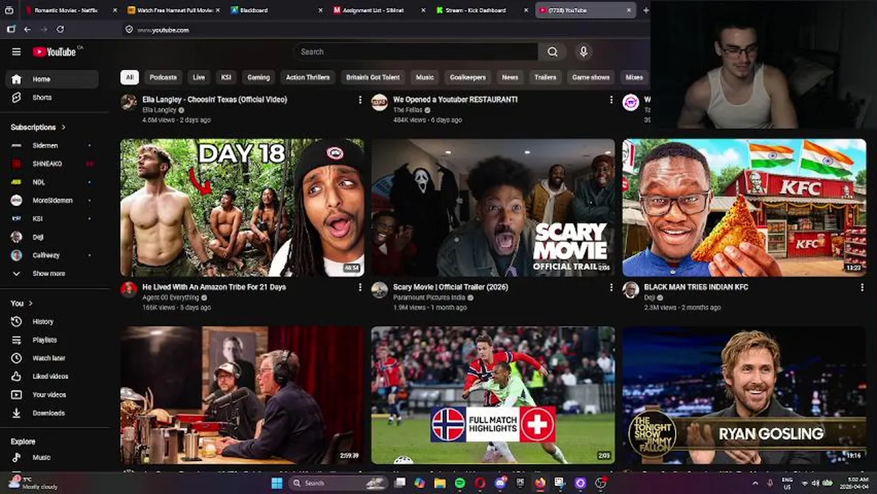Open Deji channel avatar under KFC video

[631, 290]
